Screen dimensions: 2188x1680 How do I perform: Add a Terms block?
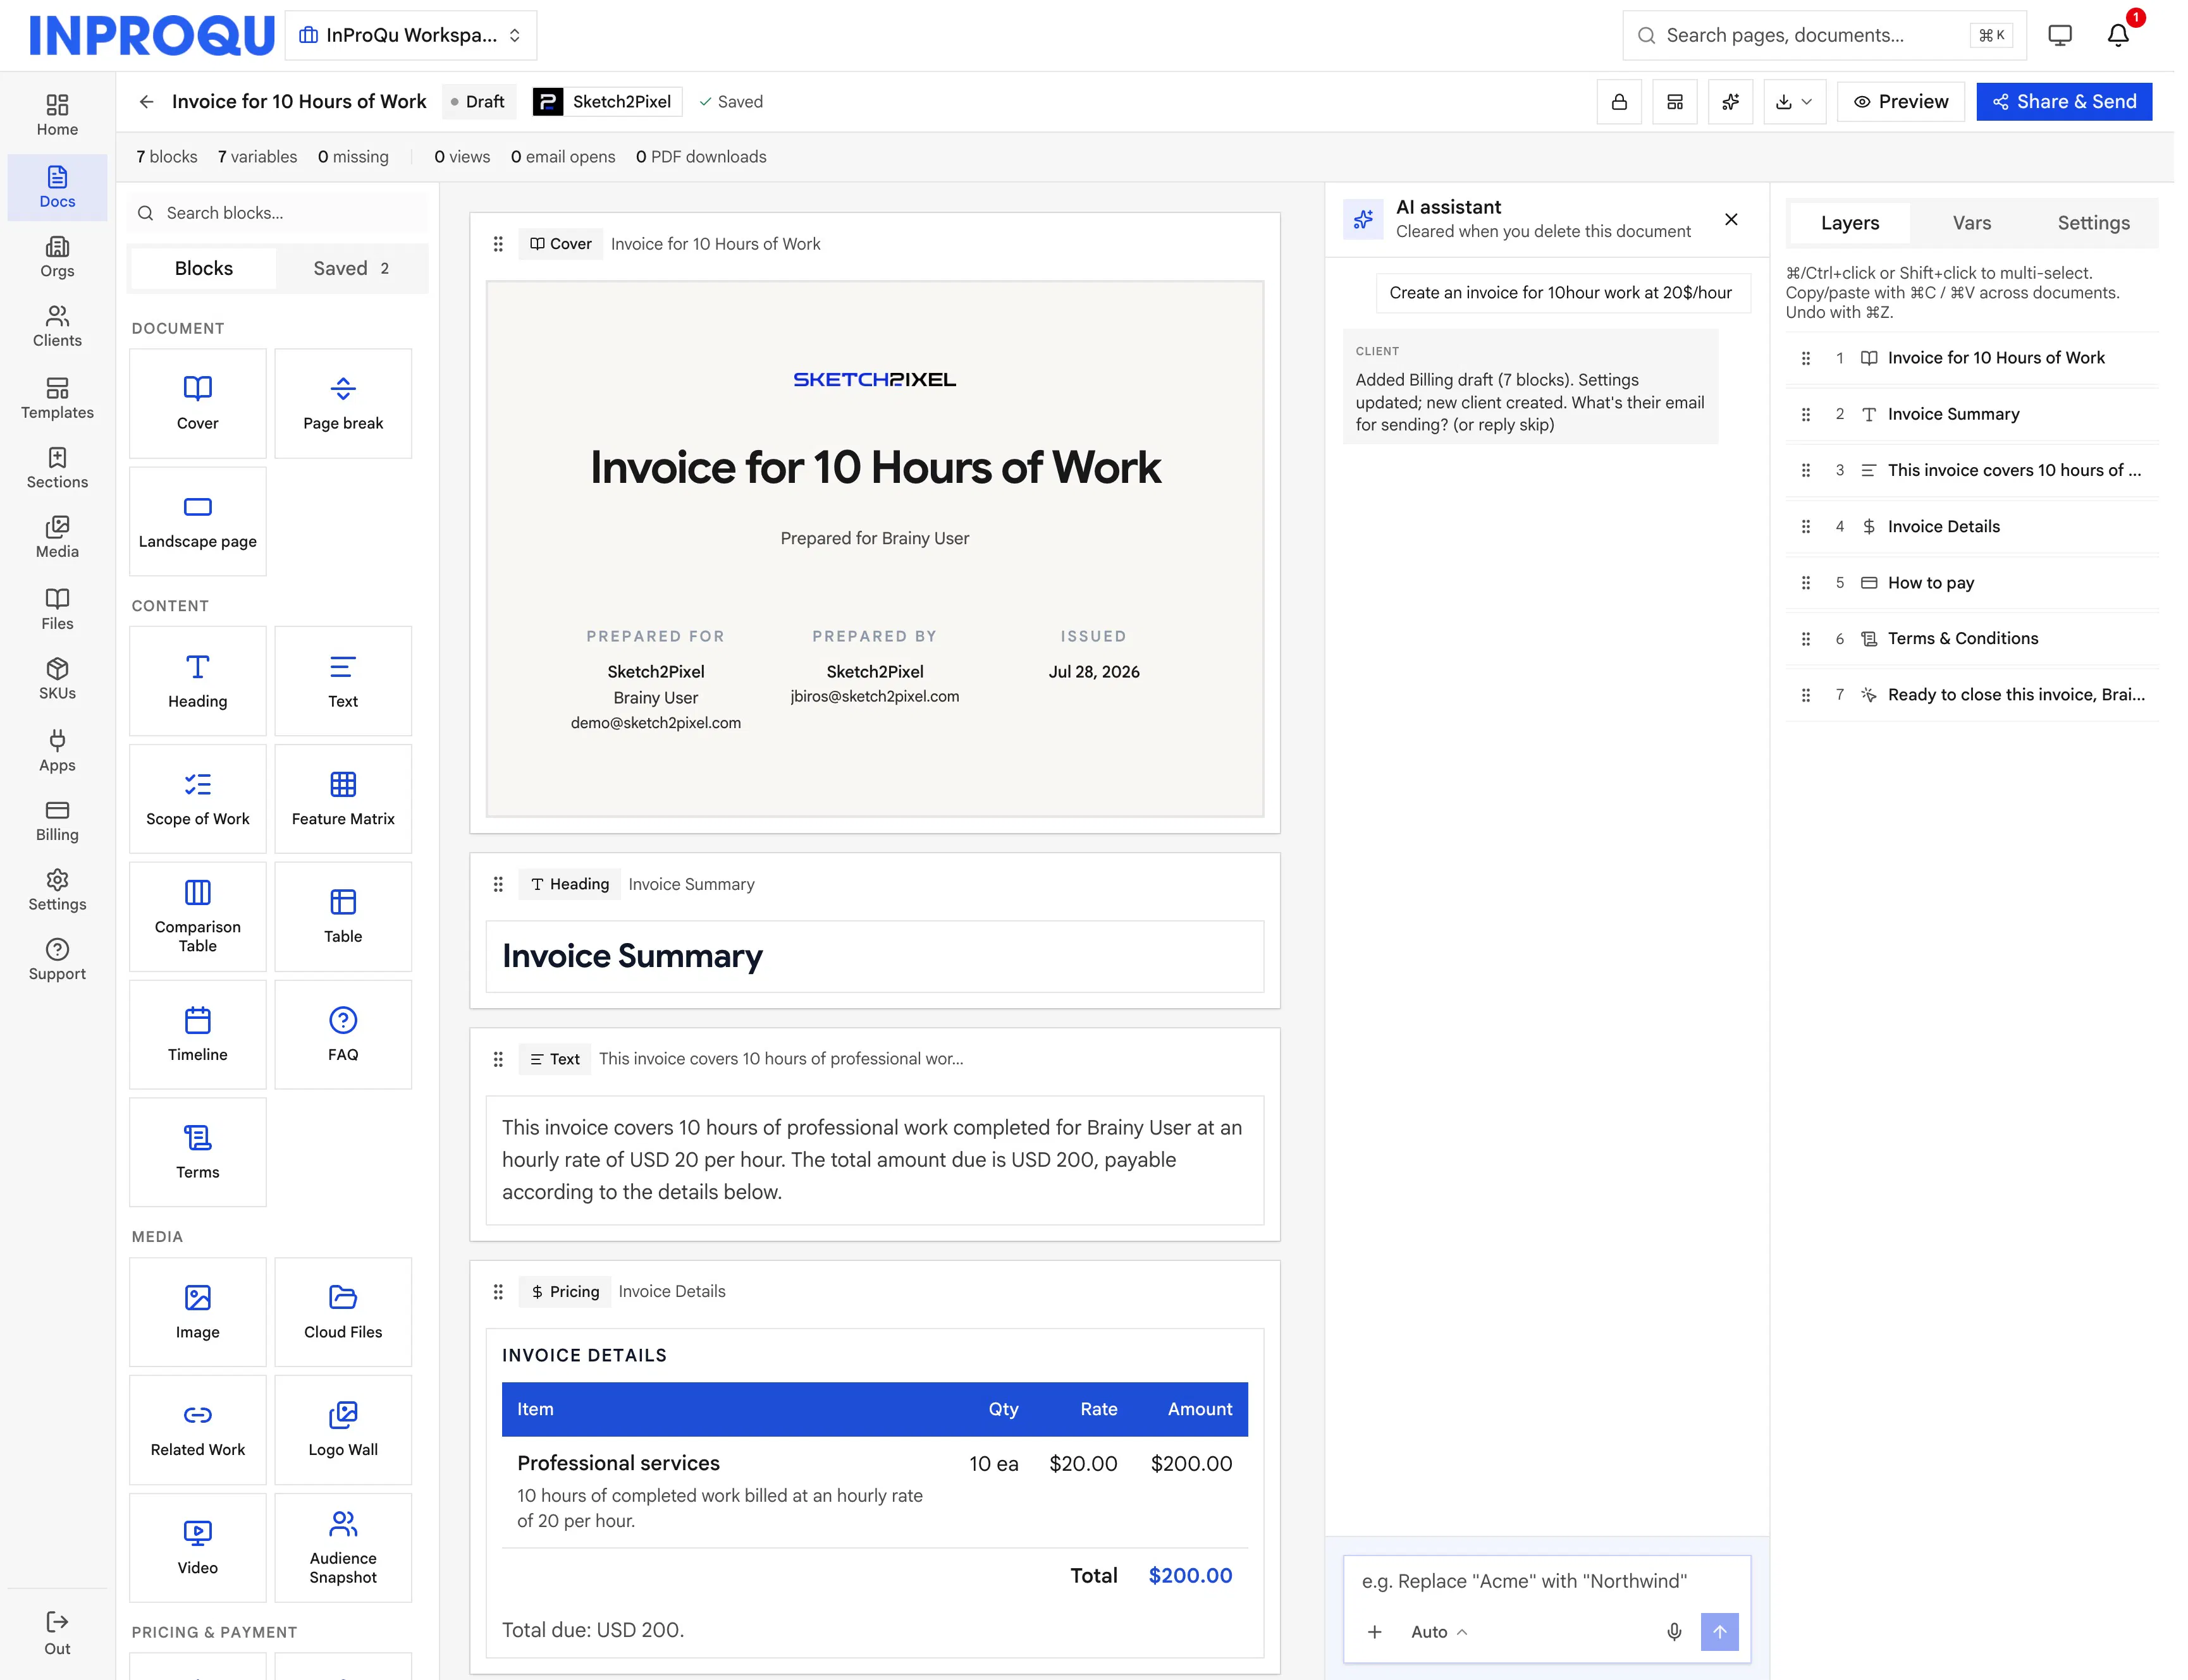click(198, 1153)
